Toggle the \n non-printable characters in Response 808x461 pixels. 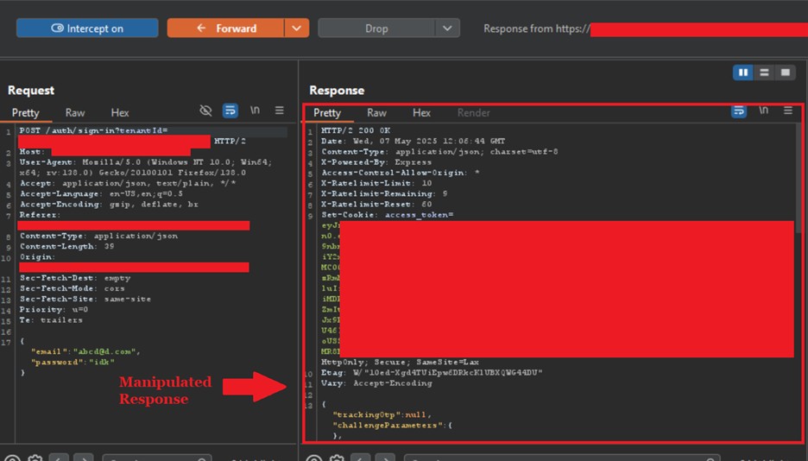(763, 111)
